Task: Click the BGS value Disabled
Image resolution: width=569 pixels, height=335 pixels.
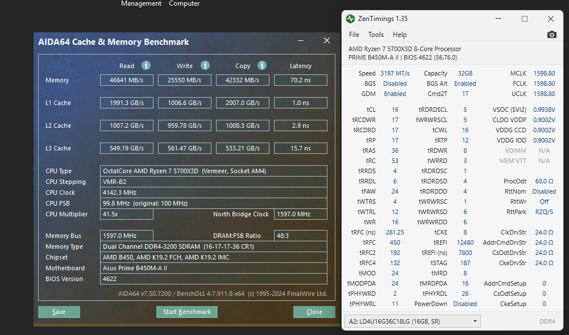Action: (x=395, y=83)
